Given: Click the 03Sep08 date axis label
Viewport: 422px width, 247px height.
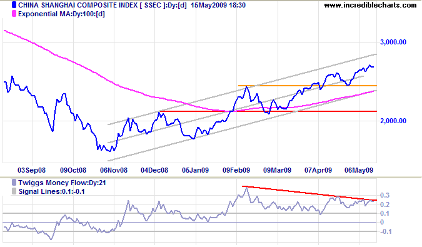Looking at the screenshot, I should point(31,170).
